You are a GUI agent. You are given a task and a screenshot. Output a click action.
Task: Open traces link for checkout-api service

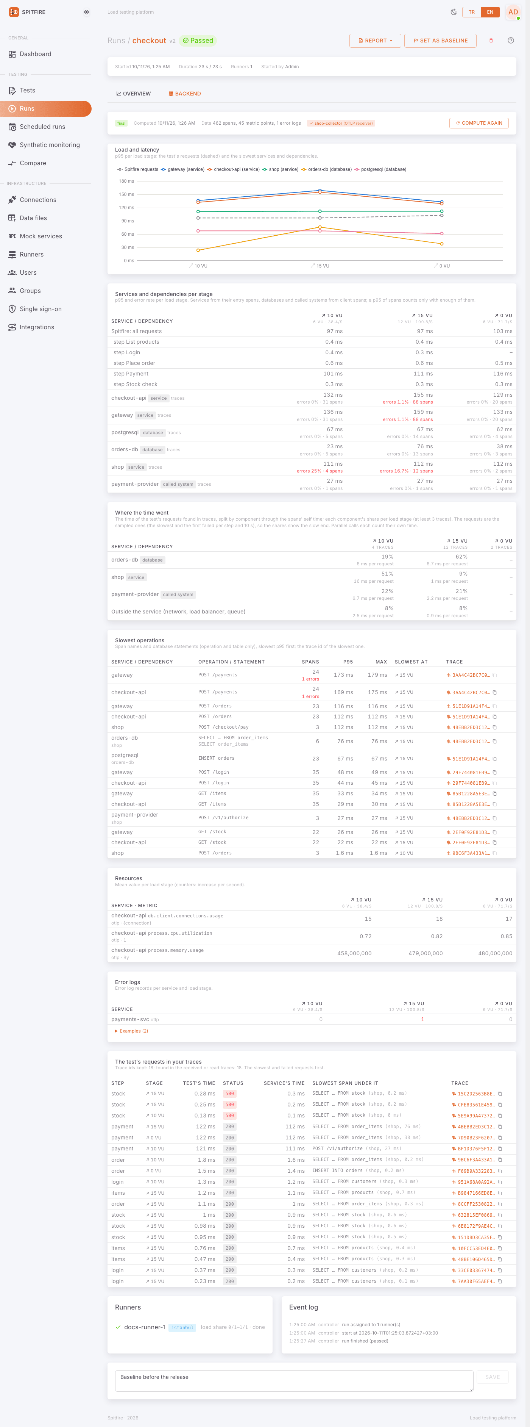tap(178, 398)
